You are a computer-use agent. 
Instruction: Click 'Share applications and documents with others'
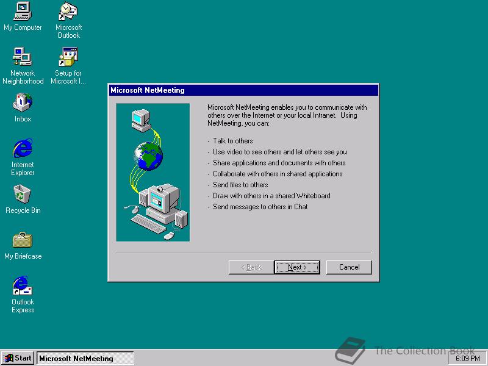tap(279, 163)
